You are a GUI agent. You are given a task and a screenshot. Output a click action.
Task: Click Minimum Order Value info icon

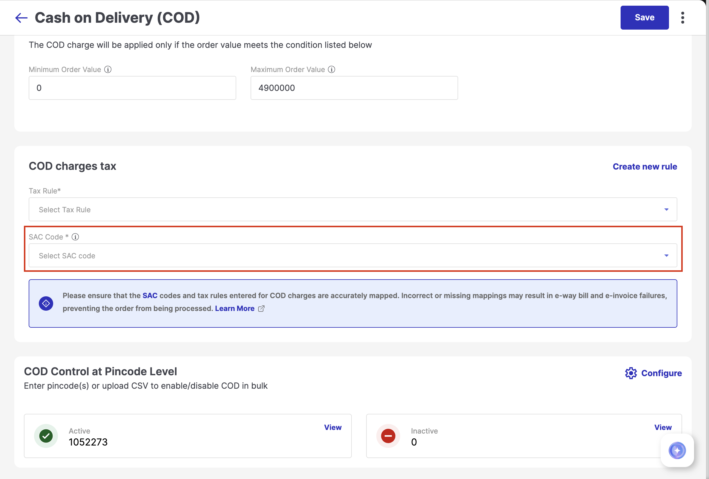[x=108, y=69]
